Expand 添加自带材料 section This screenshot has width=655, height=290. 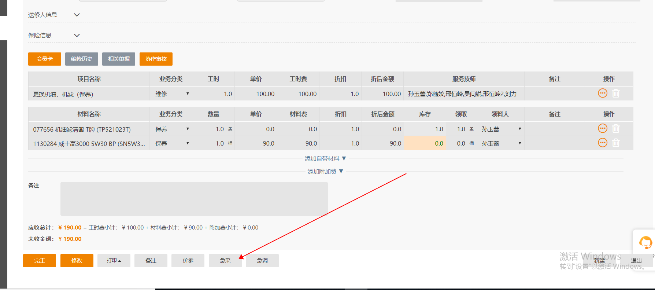pyautogui.click(x=325, y=159)
